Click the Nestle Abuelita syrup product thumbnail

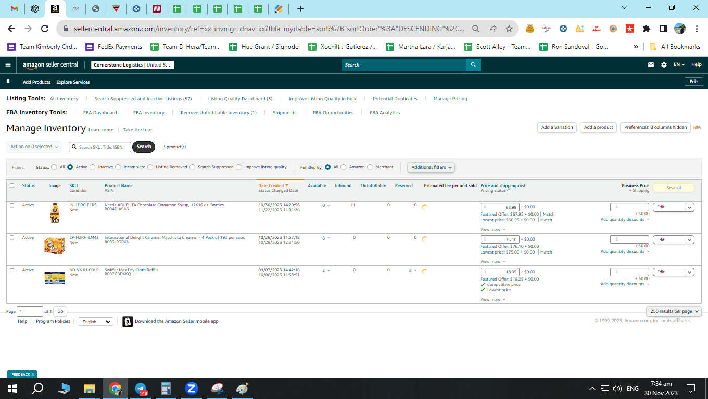point(55,214)
